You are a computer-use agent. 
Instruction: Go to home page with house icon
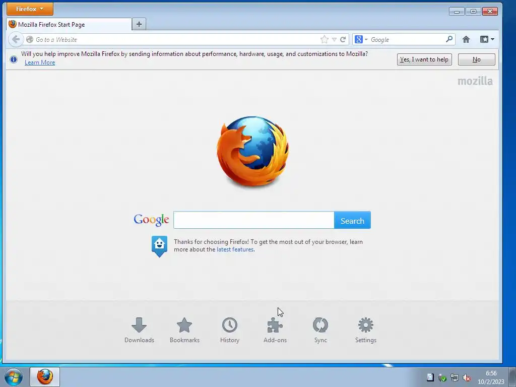pyautogui.click(x=466, y=39)
